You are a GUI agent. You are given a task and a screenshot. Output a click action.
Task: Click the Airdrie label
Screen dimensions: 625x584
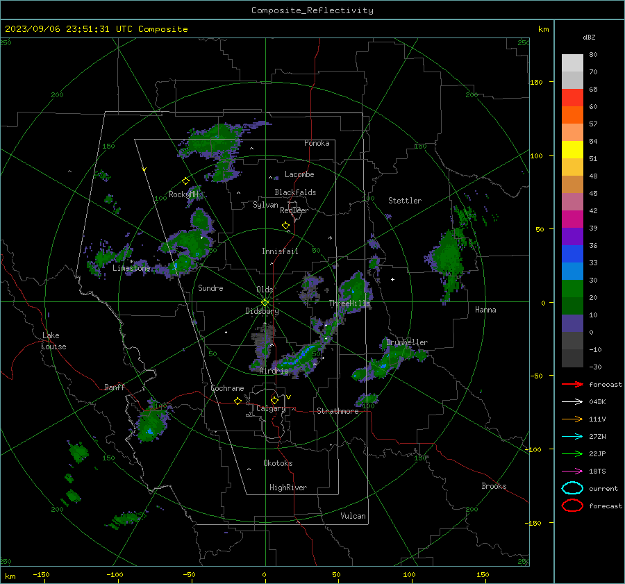coord(274,371)
